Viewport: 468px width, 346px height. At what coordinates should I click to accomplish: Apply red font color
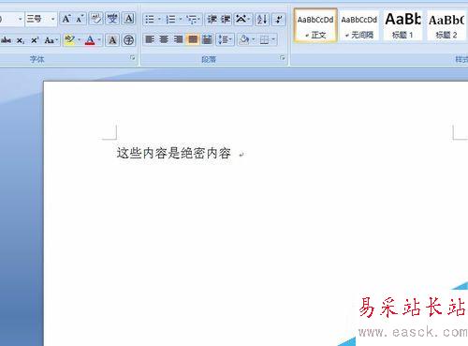(90, 40)
